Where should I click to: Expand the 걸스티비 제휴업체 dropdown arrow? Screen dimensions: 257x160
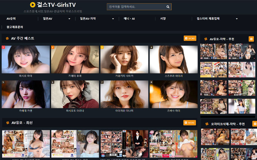tap(237, 19)
